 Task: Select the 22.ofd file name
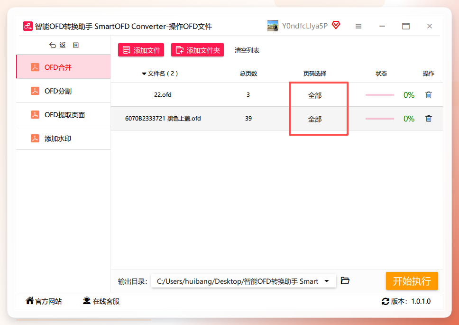(x=163, y=94)
